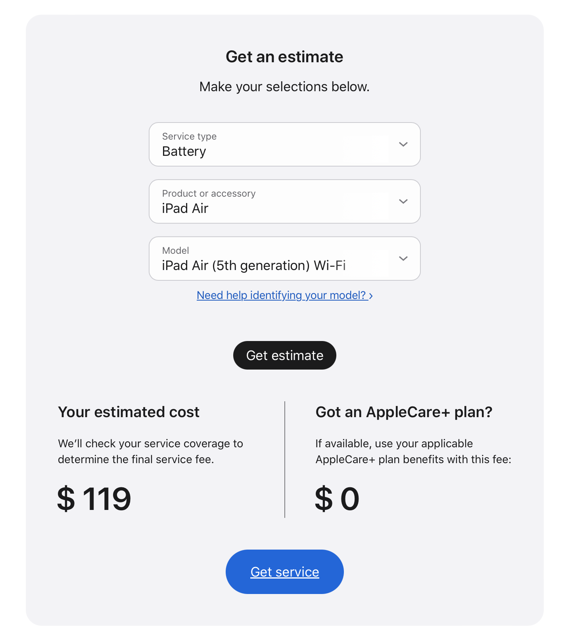This screenshot has height=640, width=564.
Task: Click the service coverage description paragraph
Action: [x=150, y=451]
